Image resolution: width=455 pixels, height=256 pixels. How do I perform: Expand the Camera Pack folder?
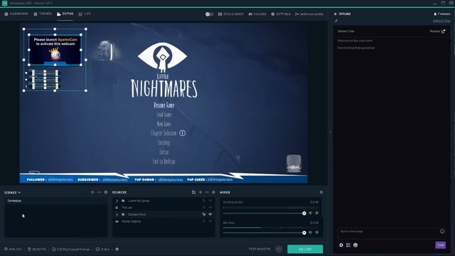point(117,215)
